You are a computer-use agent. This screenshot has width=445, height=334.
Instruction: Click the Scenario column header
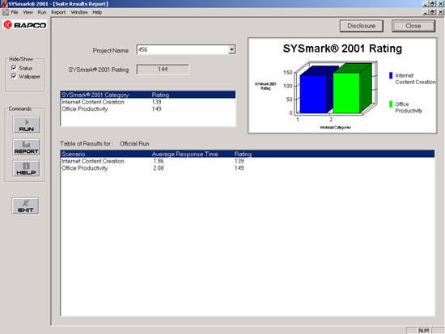click(73, 154)
